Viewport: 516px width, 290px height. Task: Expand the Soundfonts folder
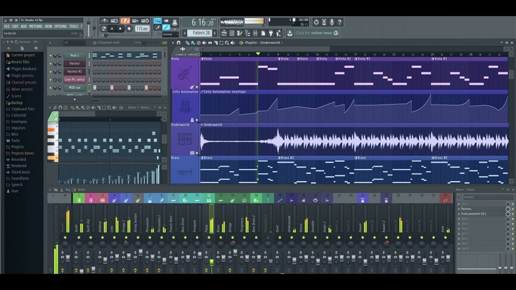click(20, 178)
